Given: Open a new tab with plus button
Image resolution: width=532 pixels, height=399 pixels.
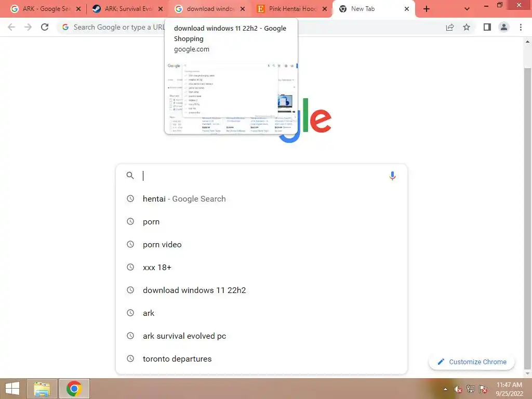Looking at the screenshot, I should click(x=427, y=9).
